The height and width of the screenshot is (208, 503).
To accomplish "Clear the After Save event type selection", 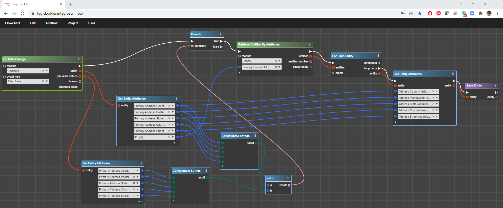I will tap(43, 81).
